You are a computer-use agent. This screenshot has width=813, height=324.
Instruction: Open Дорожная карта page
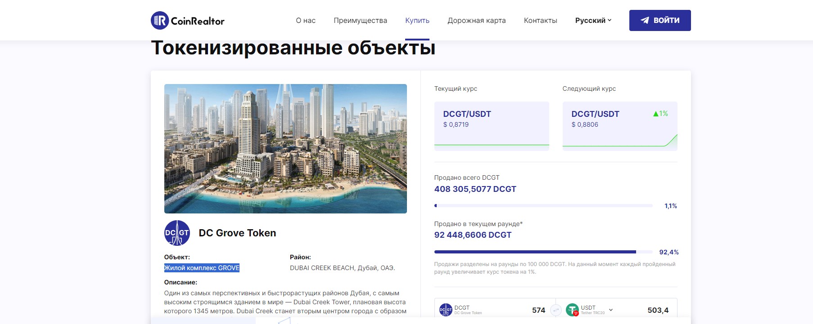point(477,21)
